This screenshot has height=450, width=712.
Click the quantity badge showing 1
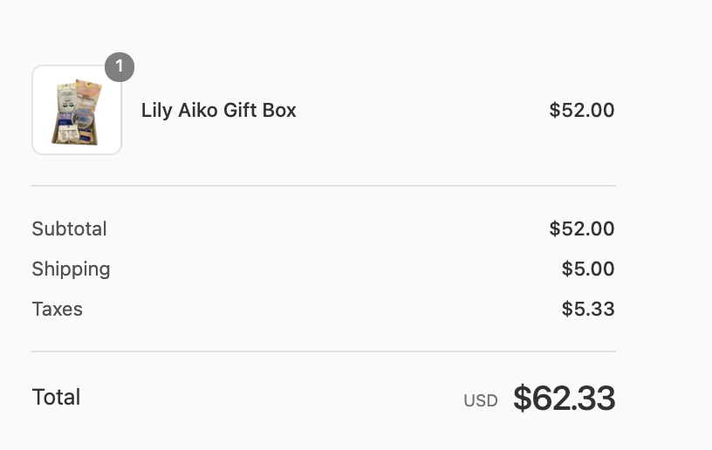click(x=120, y=66)
